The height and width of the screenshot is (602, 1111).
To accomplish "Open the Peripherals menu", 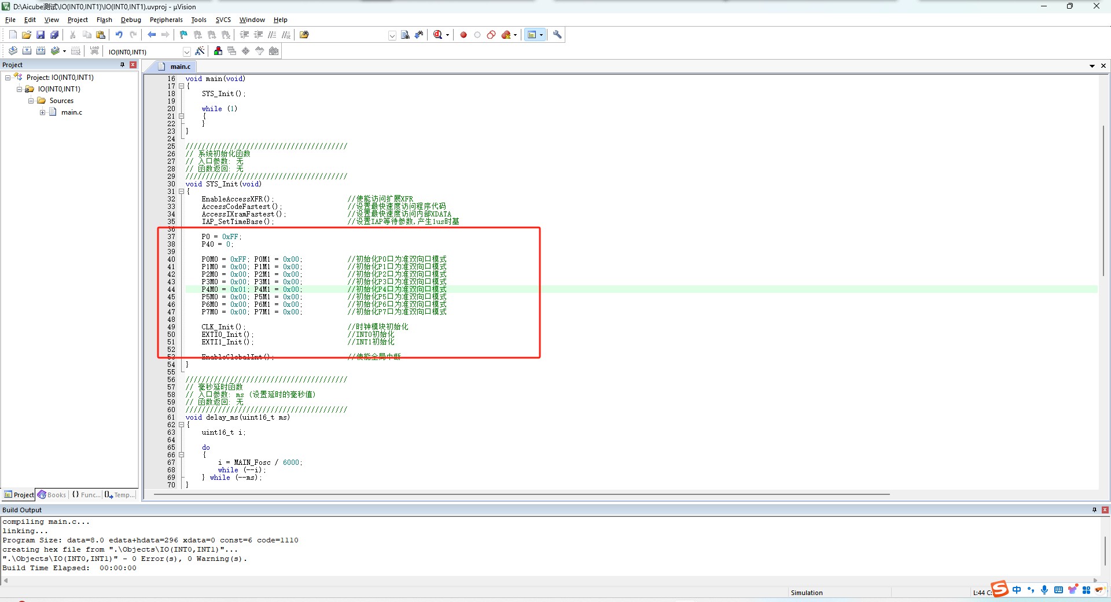I will 166,20.
